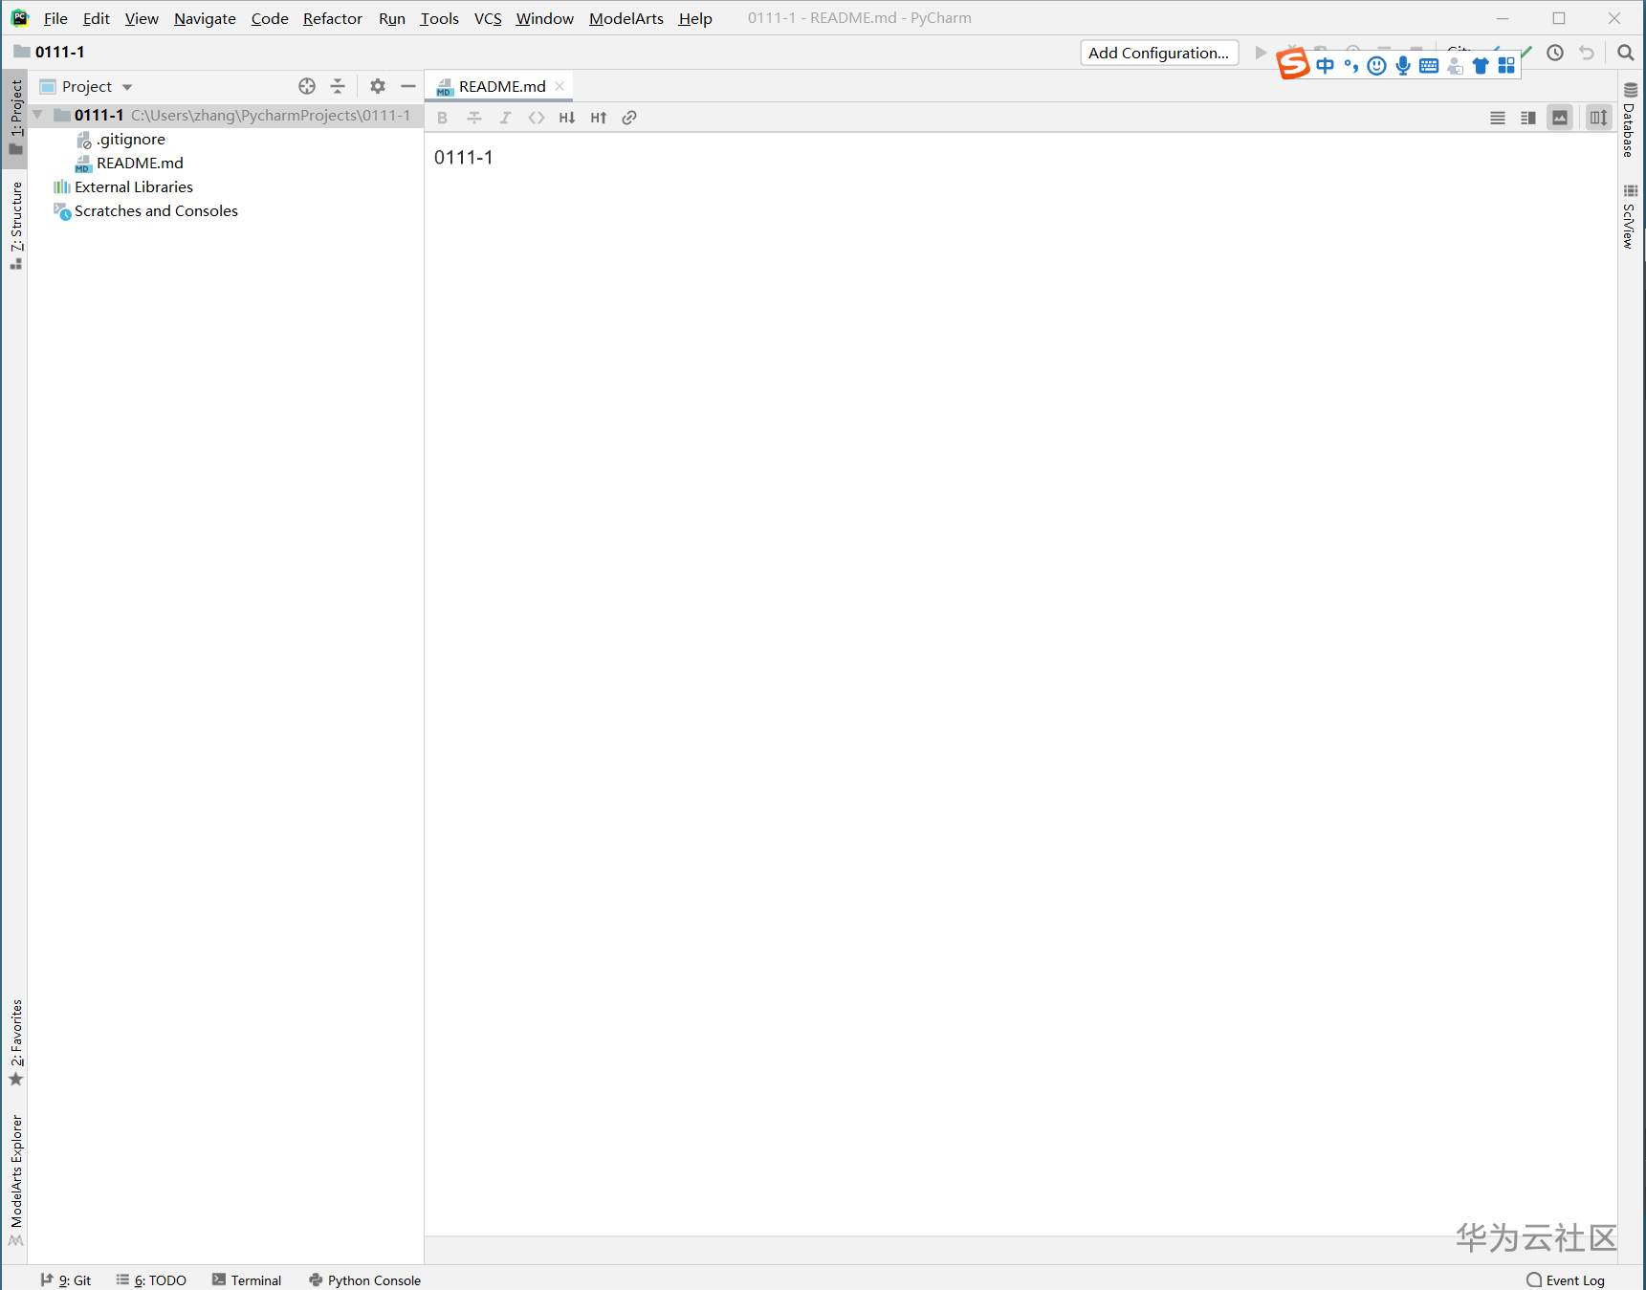1646x1290 pixels.
Task: Click the Sogou input method logo
Action: [x=1293, y=64]
